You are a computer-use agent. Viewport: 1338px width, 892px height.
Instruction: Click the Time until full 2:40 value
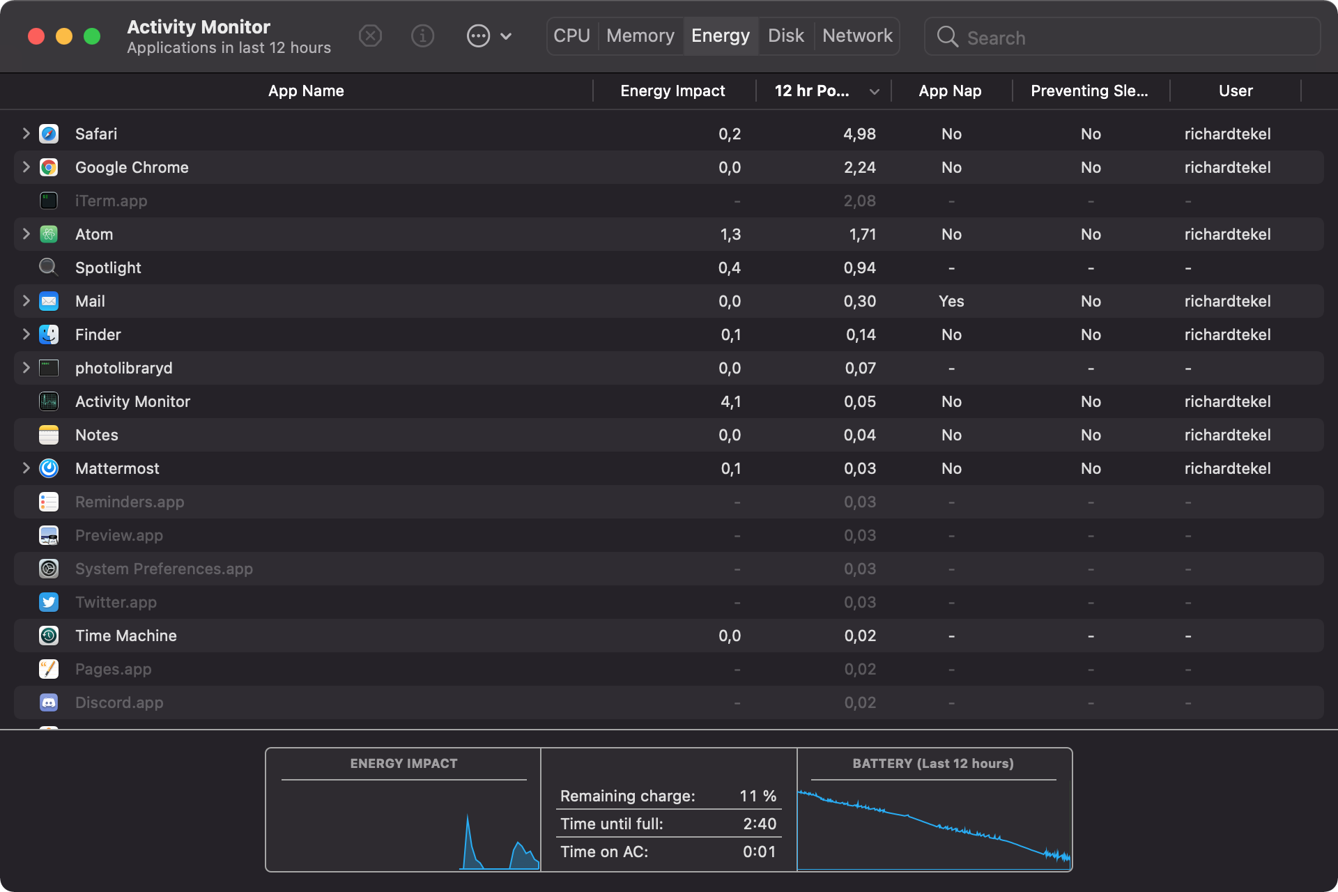[x=760, y=824]
